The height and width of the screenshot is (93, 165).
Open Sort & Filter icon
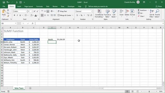pos(152,11)
